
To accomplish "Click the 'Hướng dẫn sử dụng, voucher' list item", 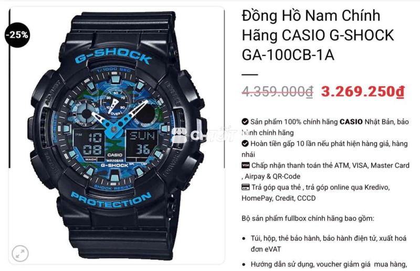I will click(x=329, y=264).
